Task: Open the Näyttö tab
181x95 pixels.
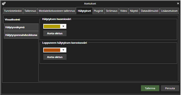Action: coord(134,11)
